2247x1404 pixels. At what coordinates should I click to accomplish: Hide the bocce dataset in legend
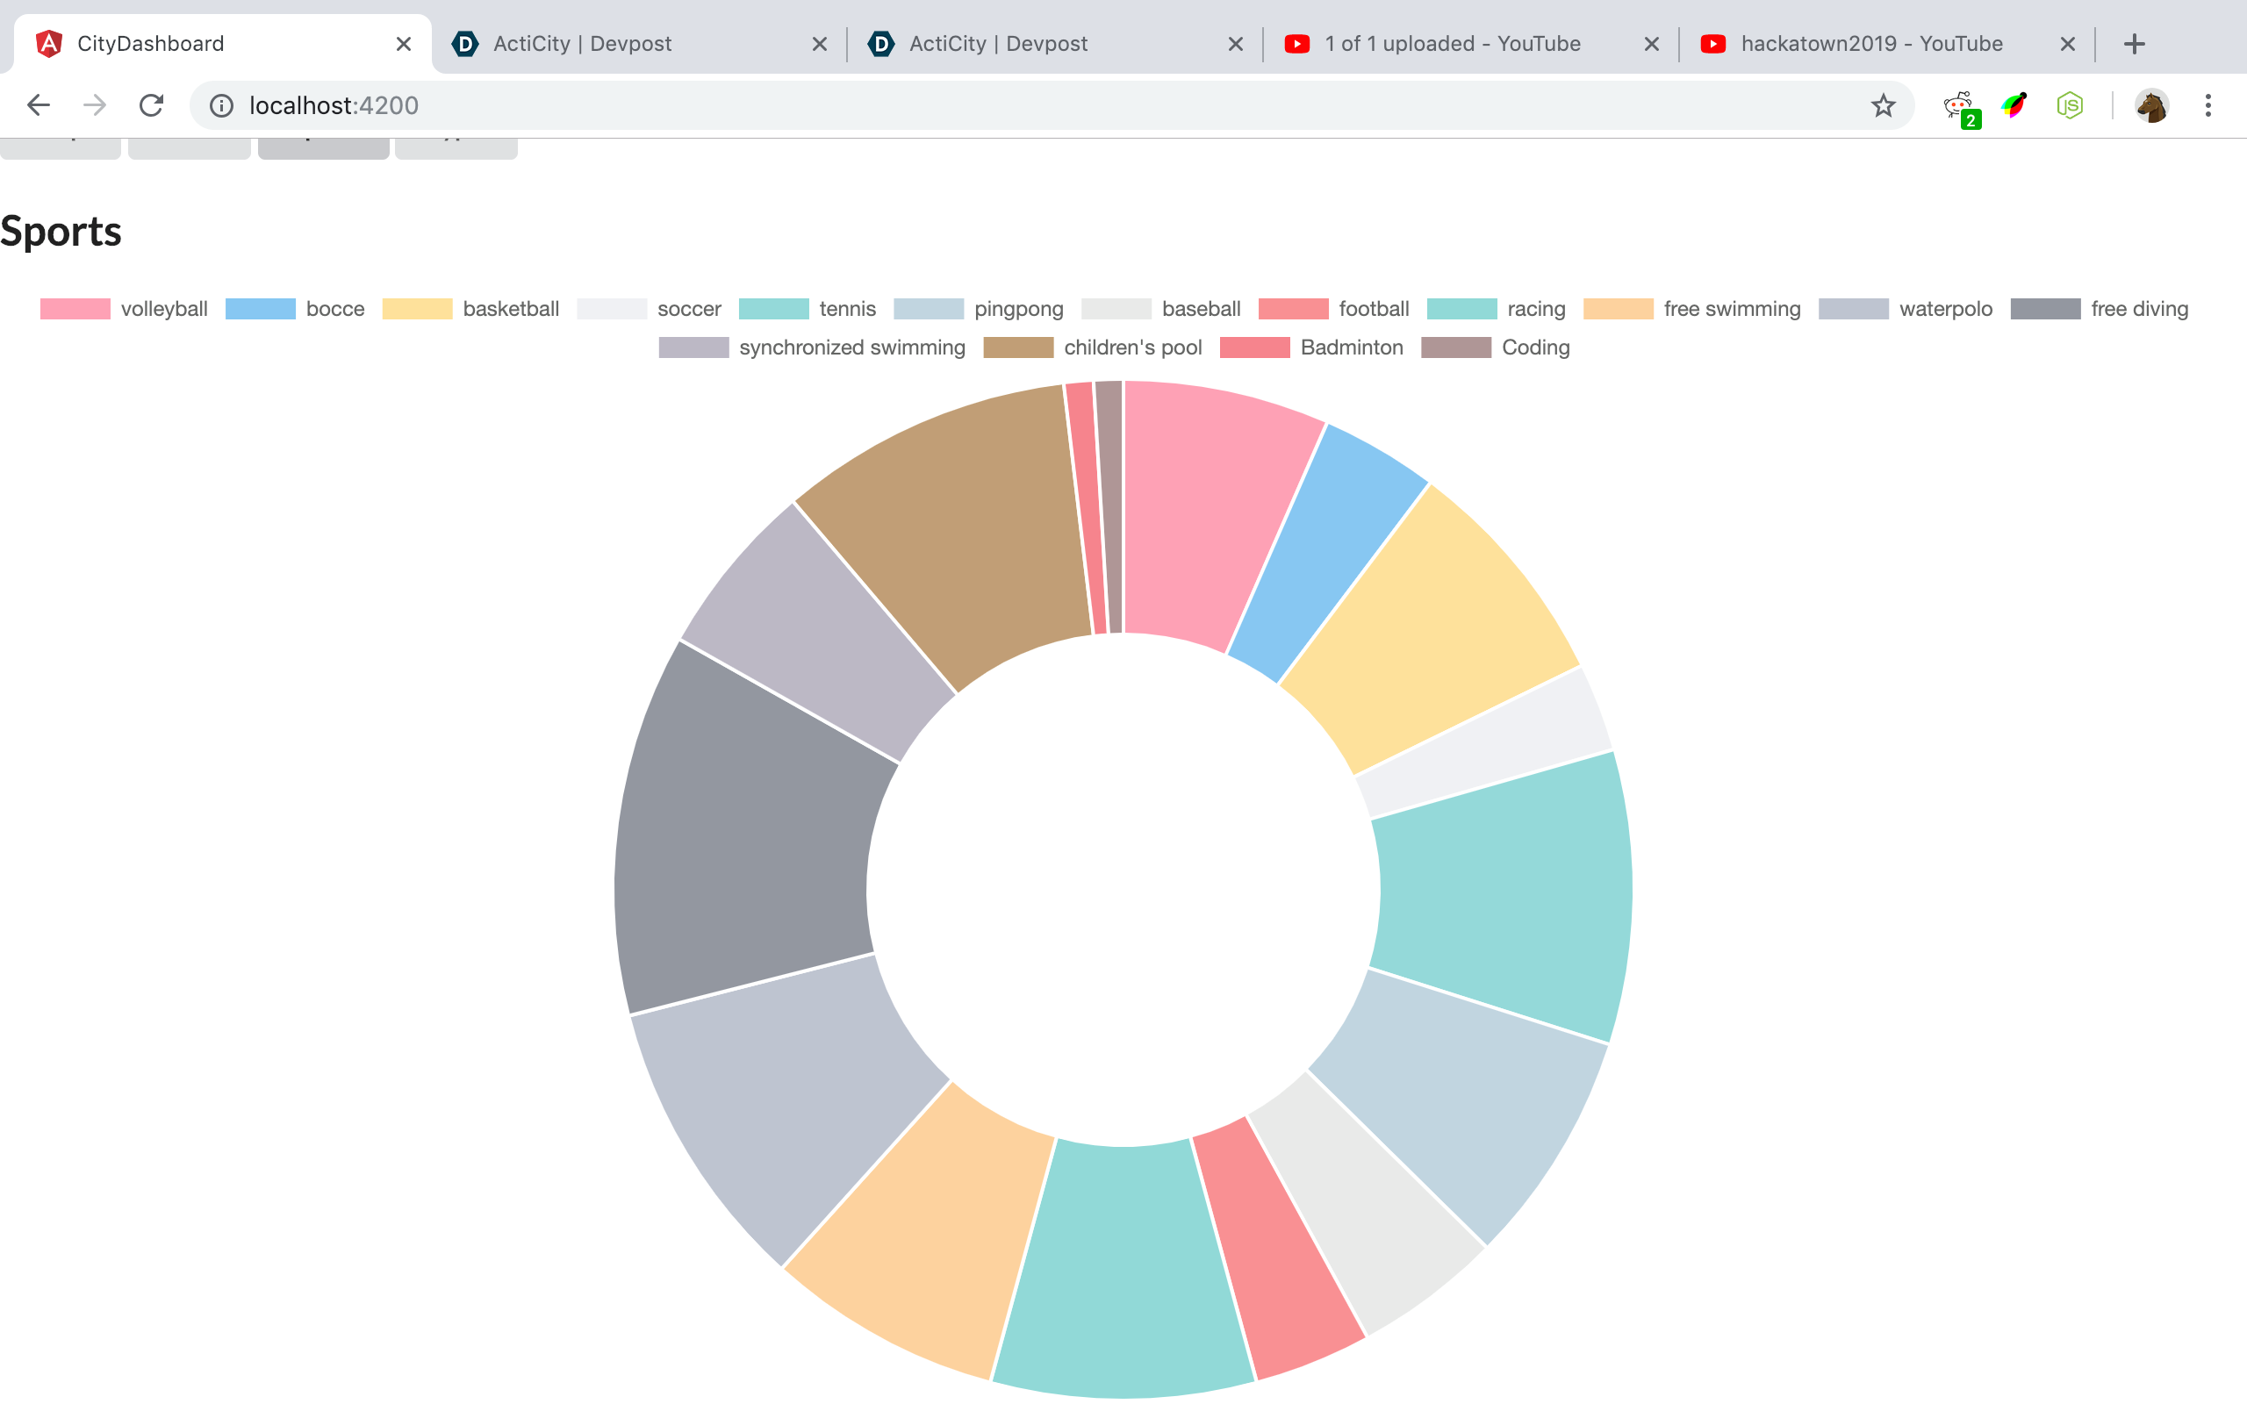point(334,308)
